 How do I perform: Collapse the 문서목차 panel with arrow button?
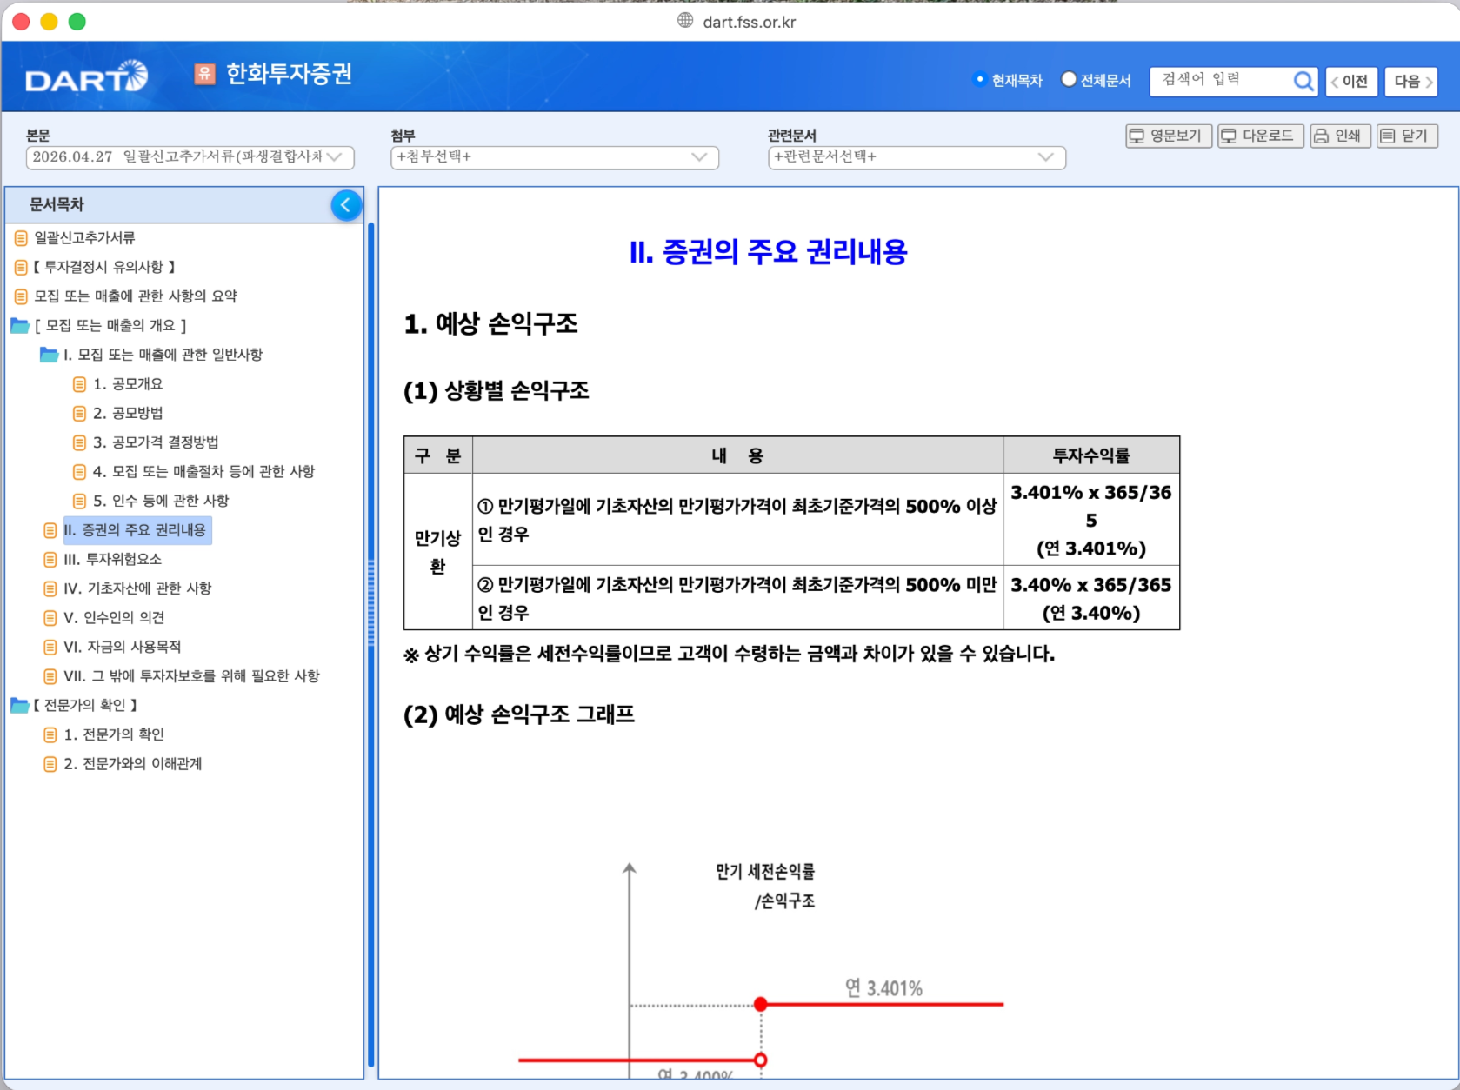point(346,205)
